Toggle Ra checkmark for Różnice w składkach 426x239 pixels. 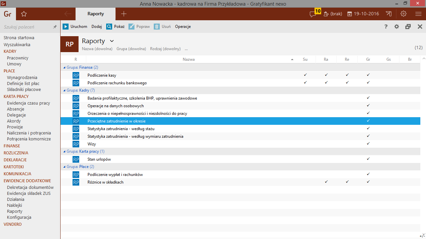click(326, 182)
